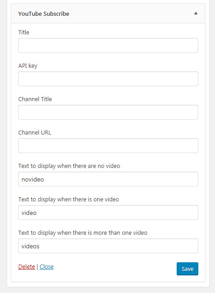This screenshot has height=293, width=215.
Task: Focus the Title input field
Action: [x=108, y=46]
